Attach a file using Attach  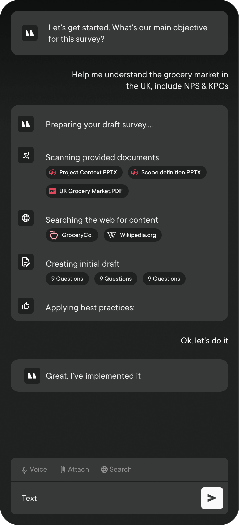coord(74,469)
